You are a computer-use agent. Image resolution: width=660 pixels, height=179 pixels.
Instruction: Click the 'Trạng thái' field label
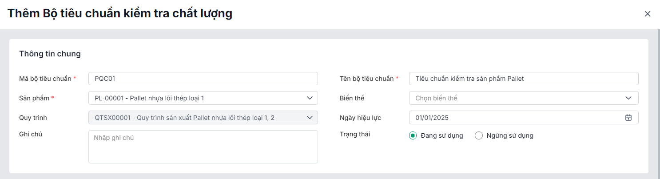click(355, 134)
